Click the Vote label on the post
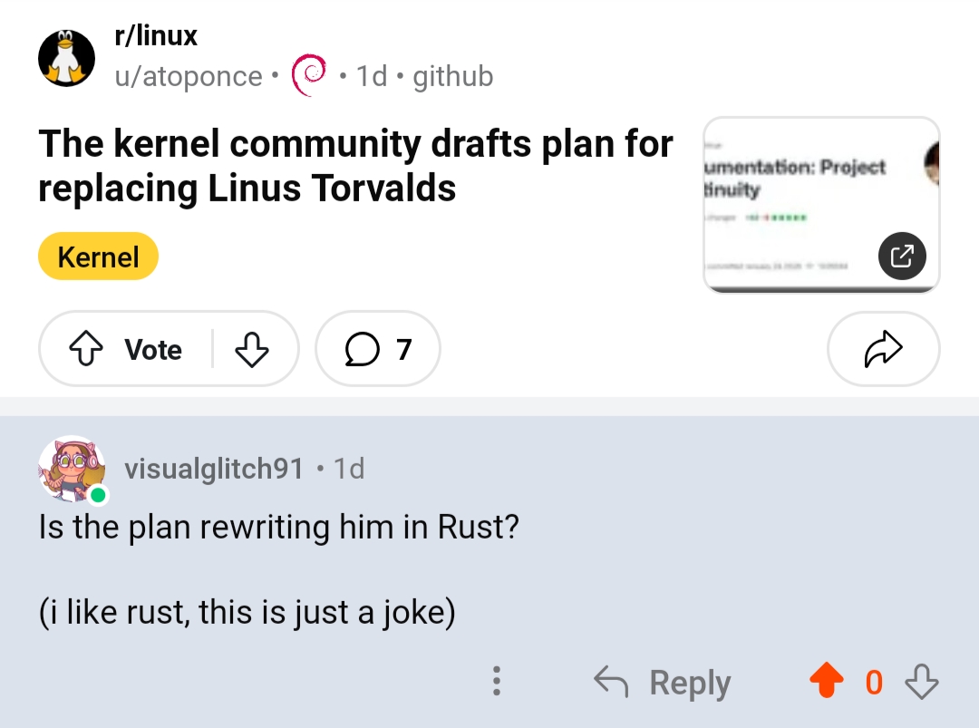 [153, 350]
